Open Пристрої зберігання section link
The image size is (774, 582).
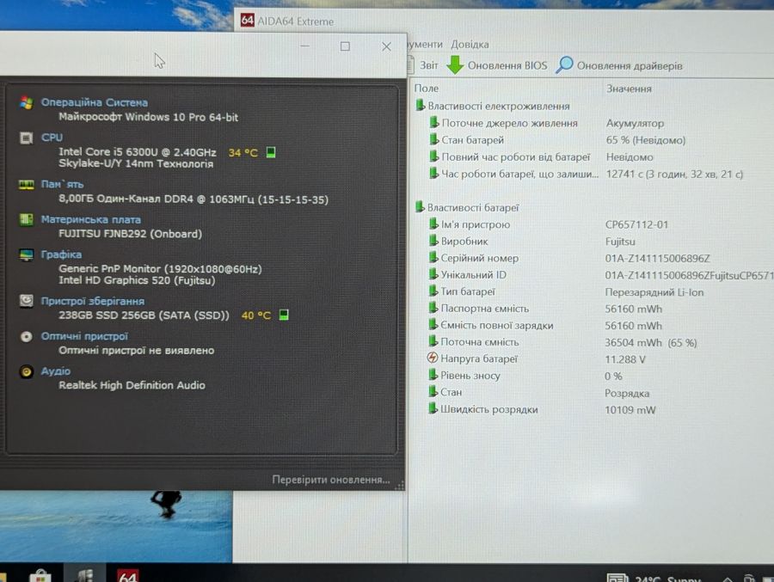pyautogui.click(x=93, y=301)
